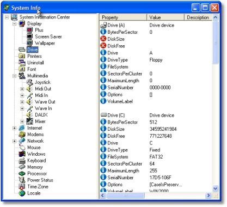Sort by the Property column header
Image resolution: width=227 pixels, height=207 pixels.
123,17
